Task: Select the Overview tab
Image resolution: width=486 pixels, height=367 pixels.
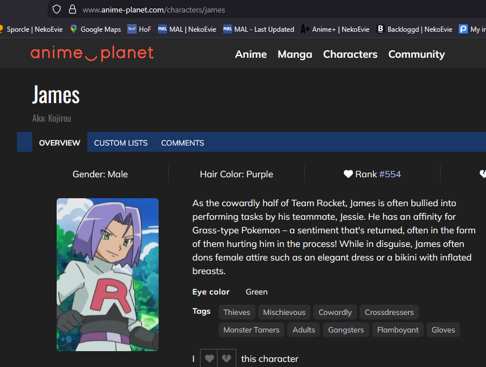Action: (x=59, y=143)
